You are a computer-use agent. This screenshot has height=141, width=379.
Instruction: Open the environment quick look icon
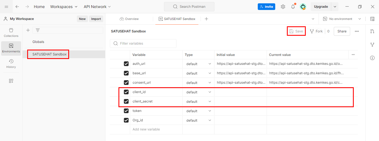tap(372, 19)
